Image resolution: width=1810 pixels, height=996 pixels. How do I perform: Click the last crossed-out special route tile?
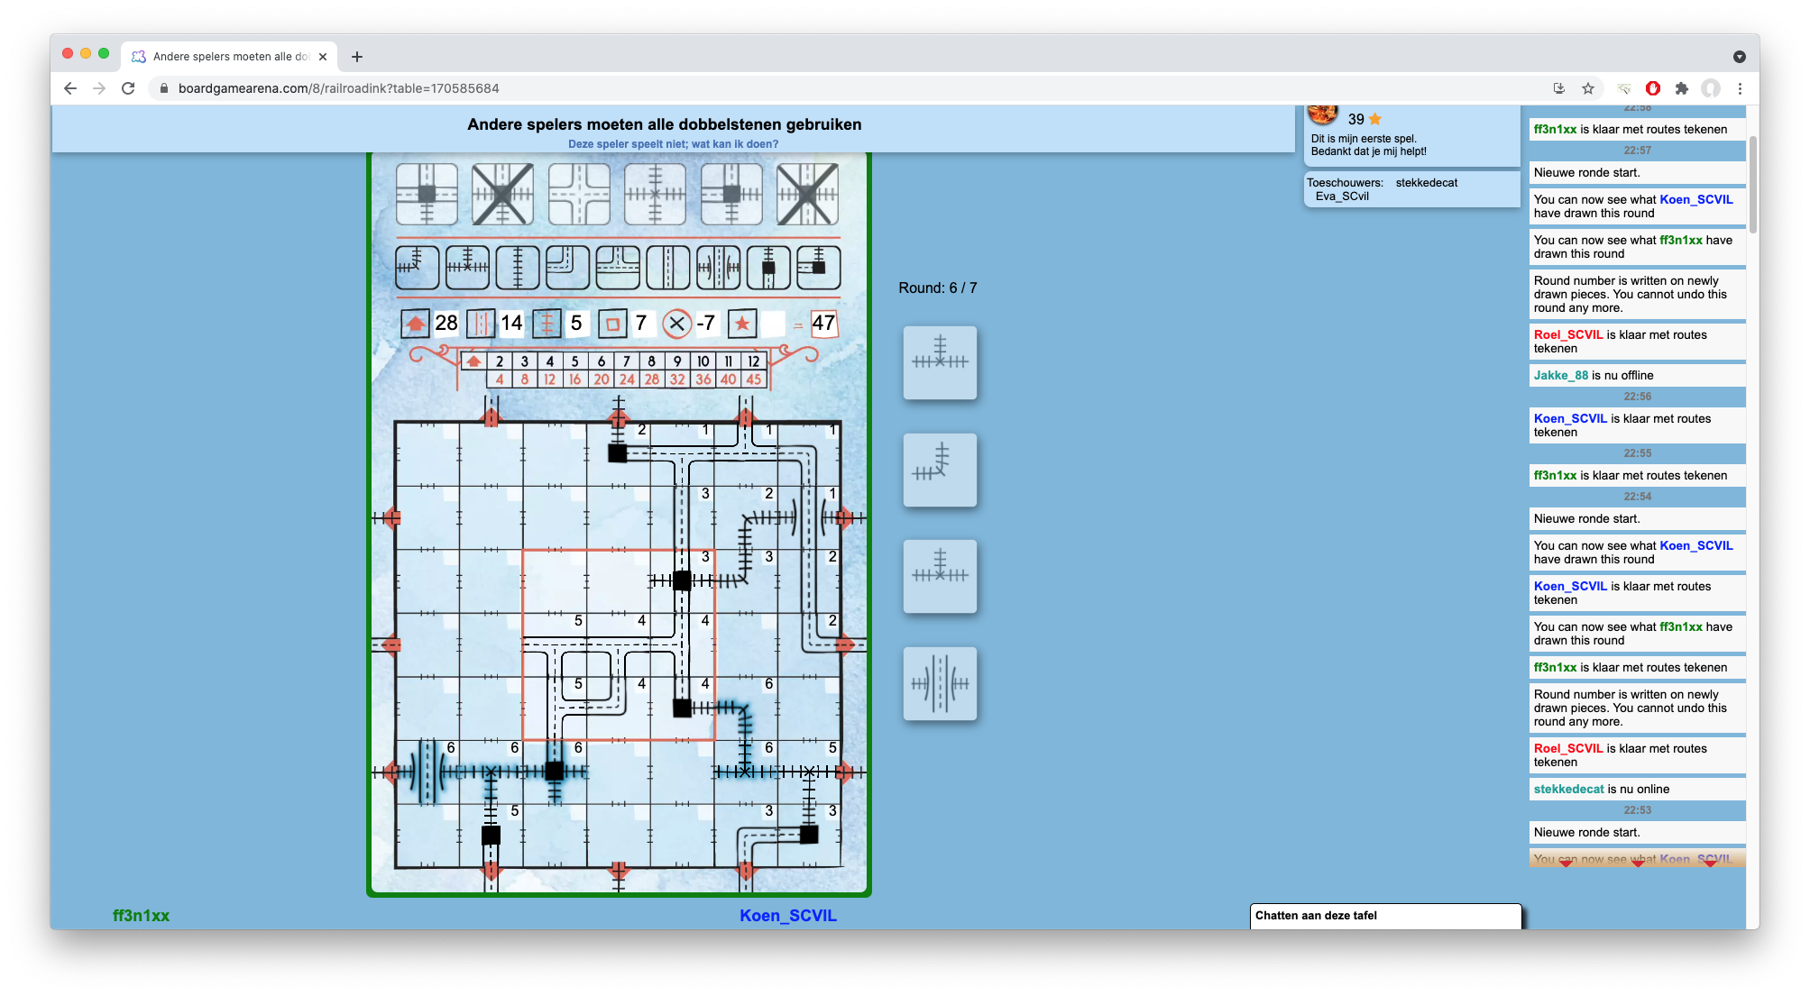807,194
